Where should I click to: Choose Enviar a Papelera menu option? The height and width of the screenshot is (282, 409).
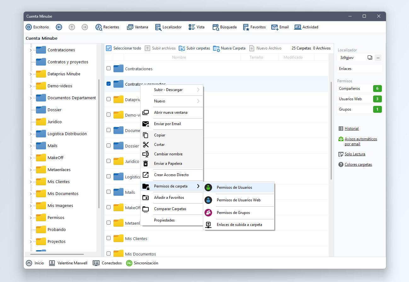[x=168, y=164]
